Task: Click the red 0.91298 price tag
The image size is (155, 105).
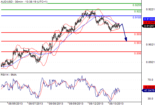Action: pos(149,22)
